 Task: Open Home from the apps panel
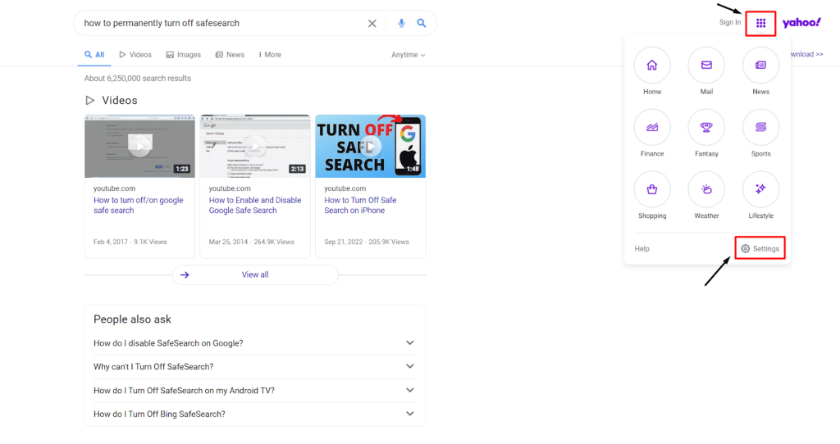tap(652, 66)
